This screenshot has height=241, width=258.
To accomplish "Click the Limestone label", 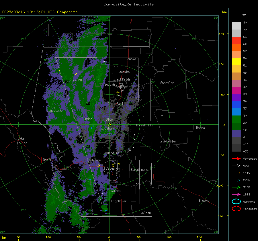I will [54, 111].
